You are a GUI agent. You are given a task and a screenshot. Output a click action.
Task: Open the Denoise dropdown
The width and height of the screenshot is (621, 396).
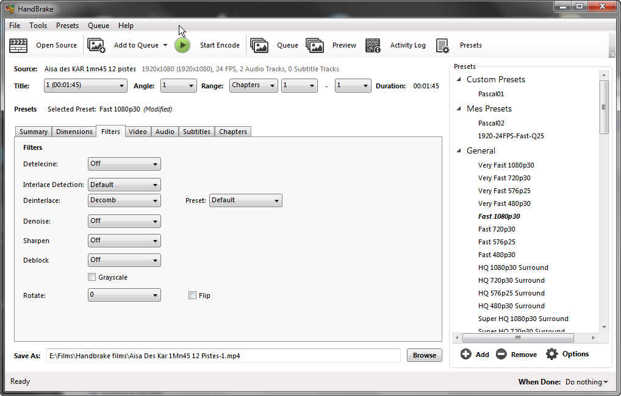pyautogui.click(x=124, y=221)
